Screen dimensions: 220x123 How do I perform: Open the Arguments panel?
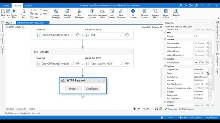pyautogui.click(x=21, y=109)
